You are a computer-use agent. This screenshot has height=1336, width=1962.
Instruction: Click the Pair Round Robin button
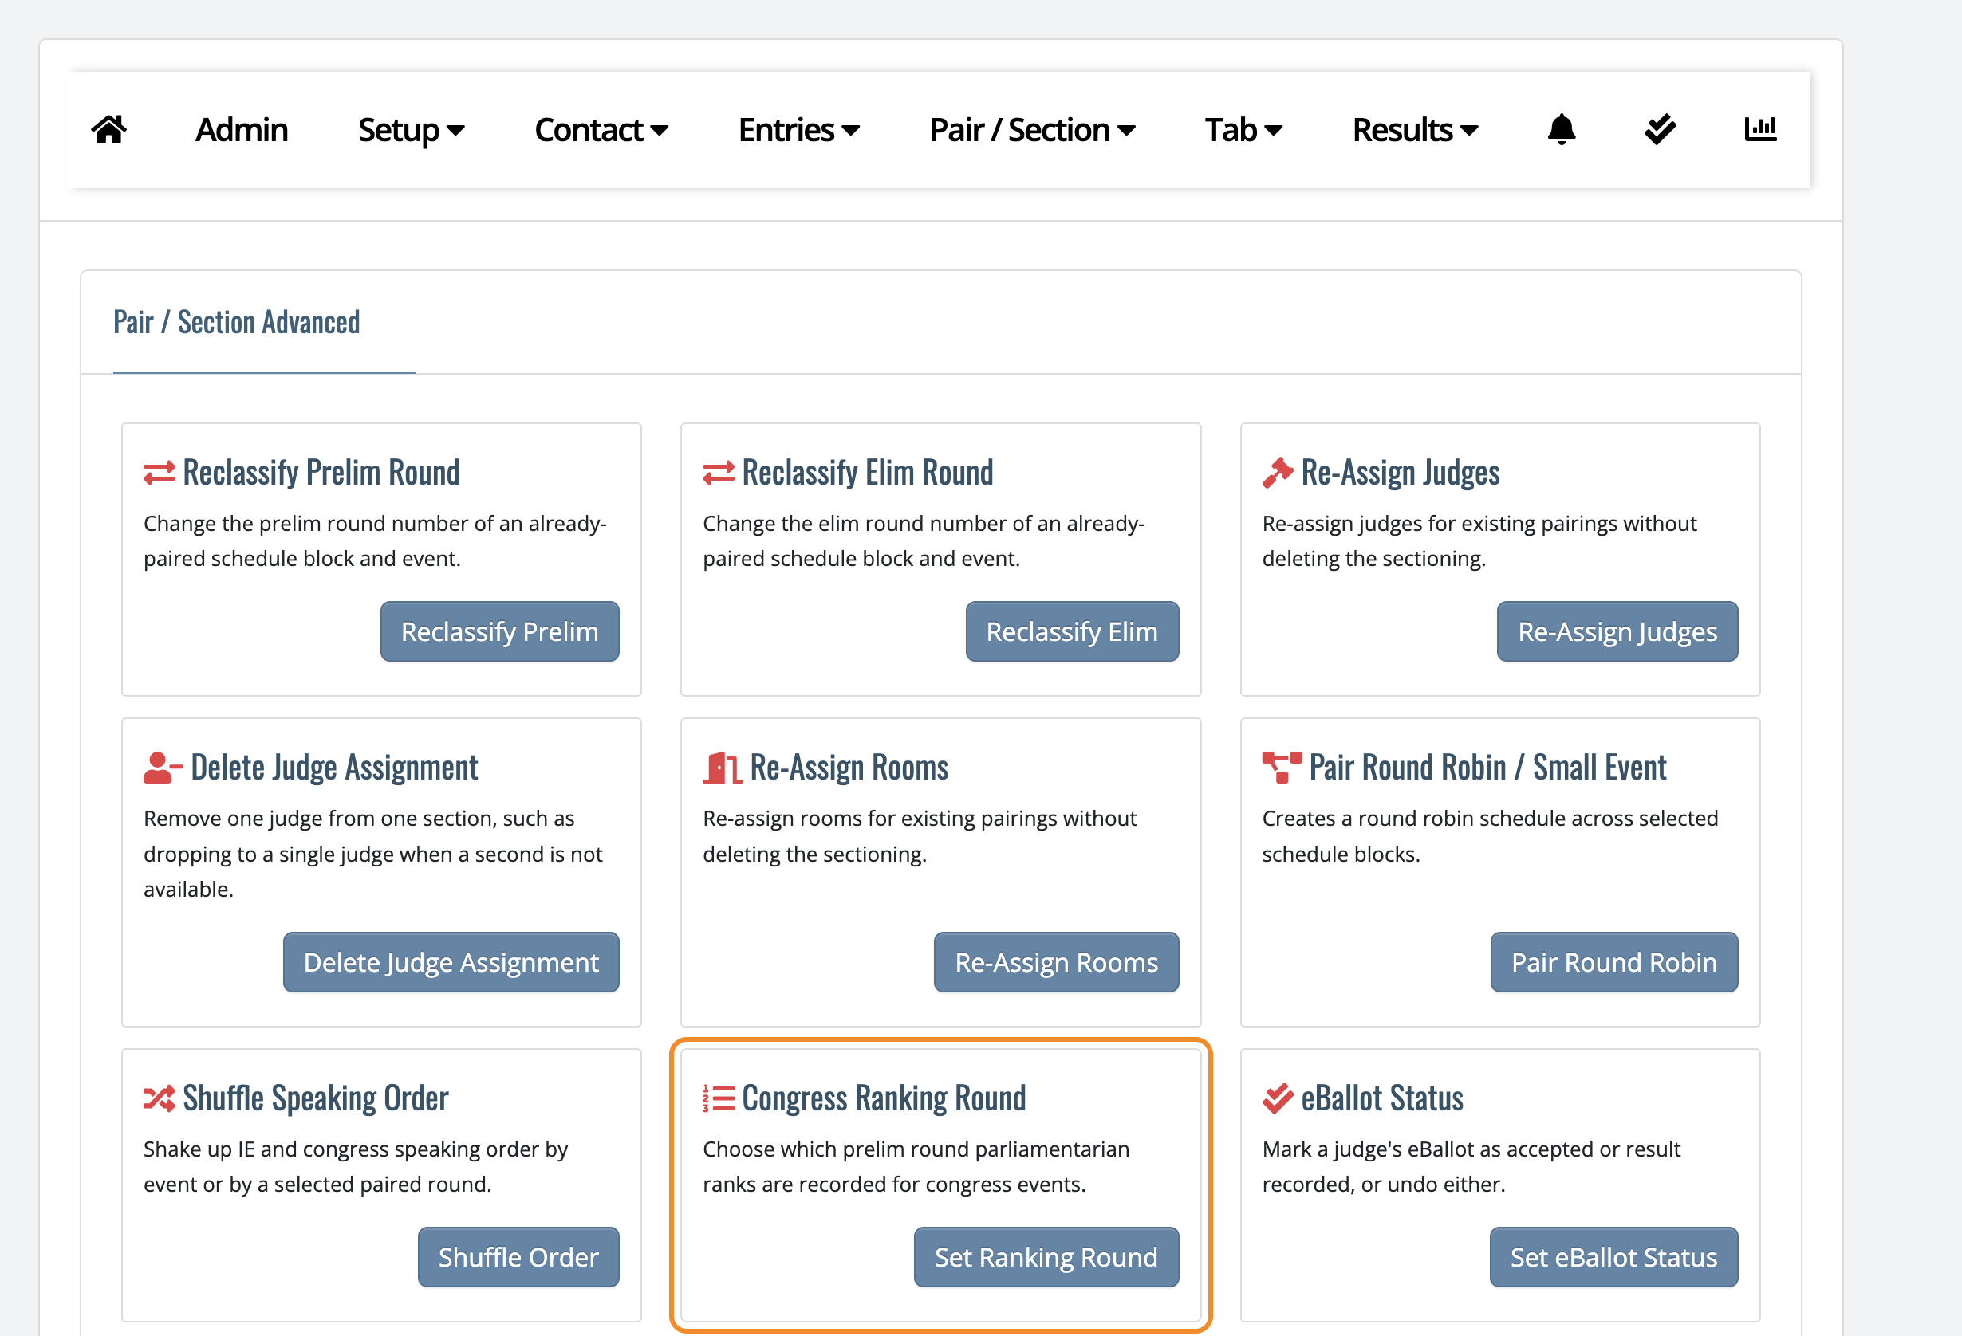(x=1614, y=962)
